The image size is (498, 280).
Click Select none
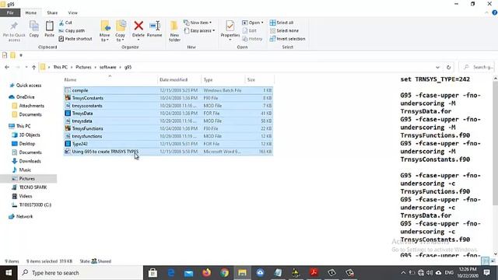284,31
